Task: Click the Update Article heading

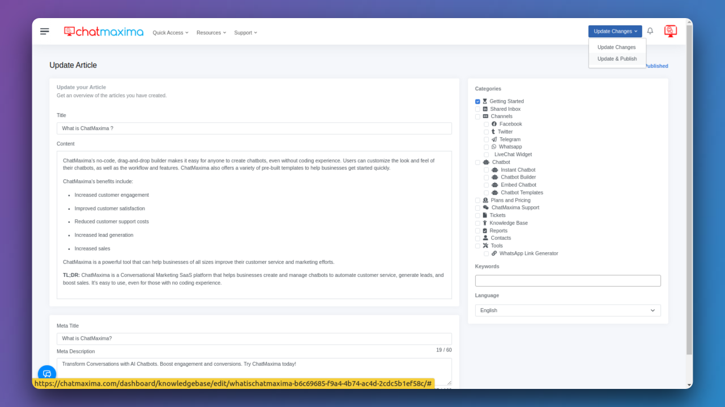Action: click(73, 65)
